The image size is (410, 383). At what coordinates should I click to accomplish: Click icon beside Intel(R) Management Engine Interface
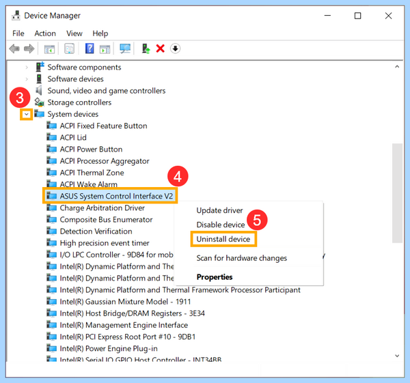tap(51, 325)
